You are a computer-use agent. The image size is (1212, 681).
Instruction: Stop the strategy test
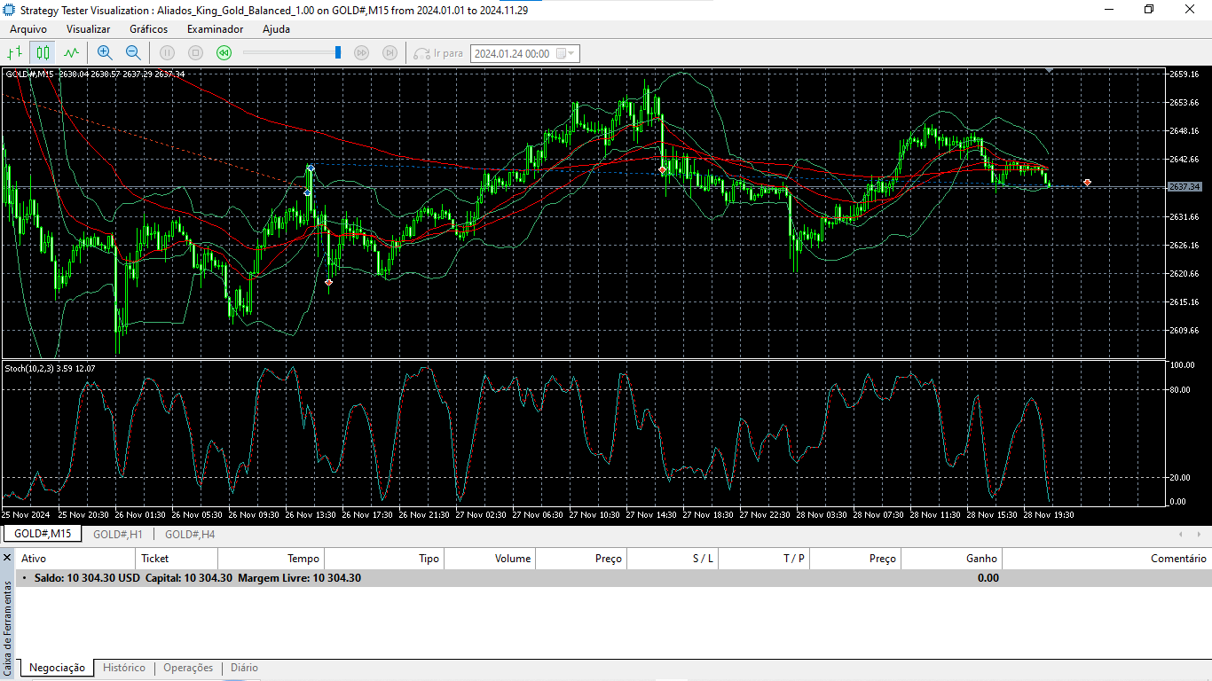(x=196, y=53)
